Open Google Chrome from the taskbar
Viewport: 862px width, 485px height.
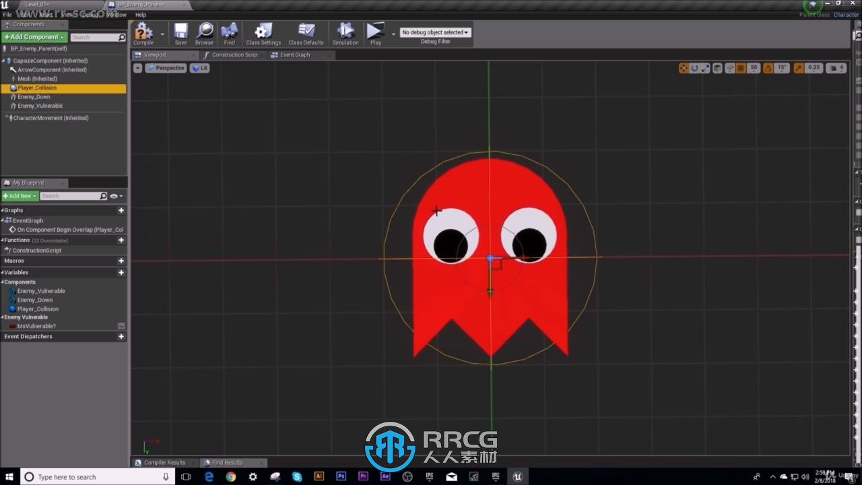click(x=231, y=476)
